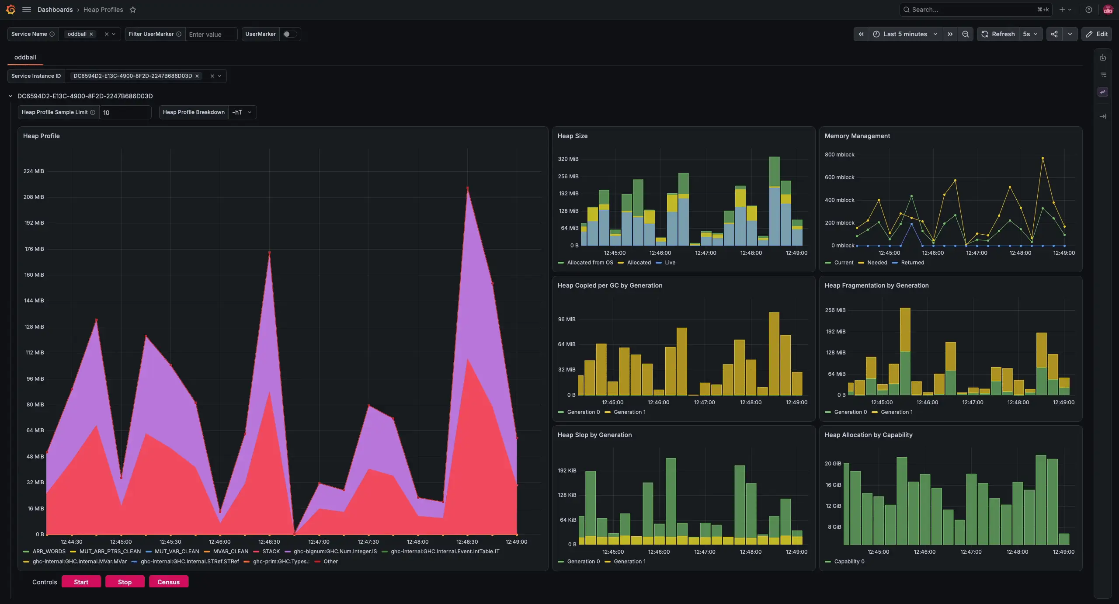Shift time range backward

tap(861, 34)
